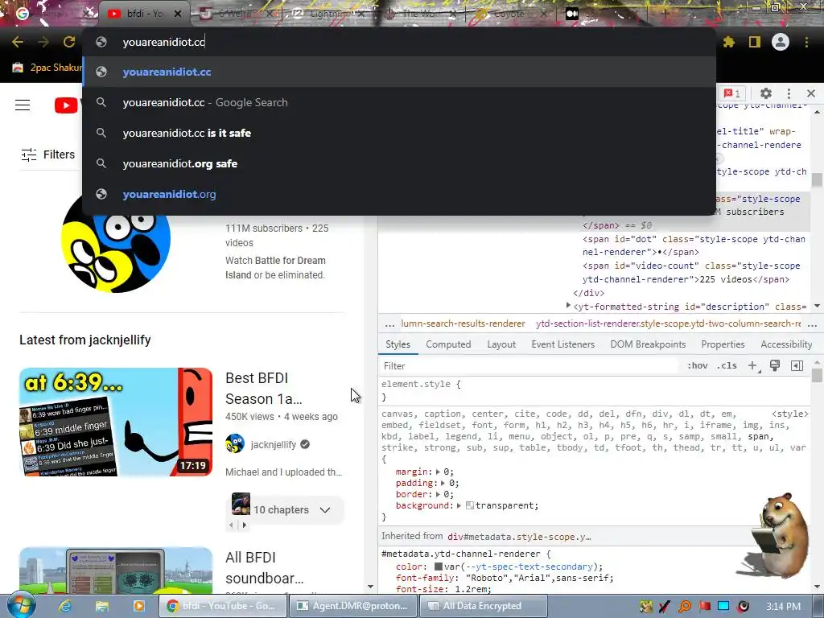Reload the page with the refresh icon

click(x=69, y=42)
